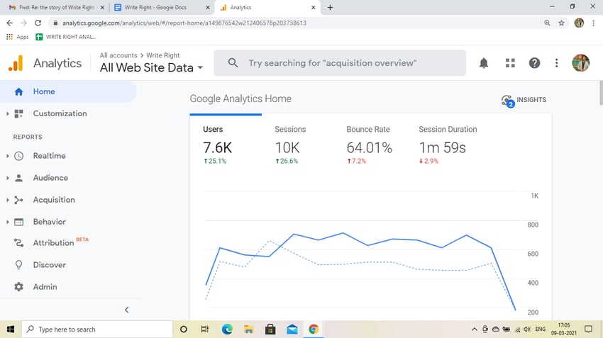Open the Mail app from the taskbar
603x338 pixels.
pyautogui.click(x=292, y=329)
